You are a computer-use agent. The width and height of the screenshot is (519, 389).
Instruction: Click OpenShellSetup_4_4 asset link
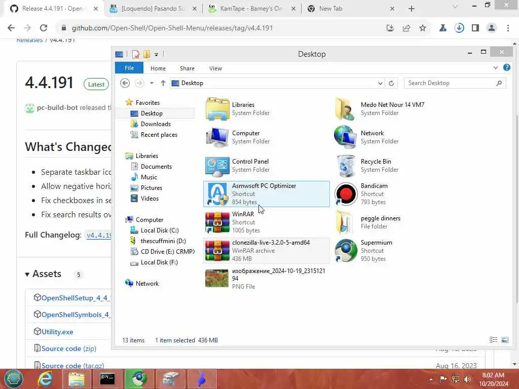click(x=76, y=298)
